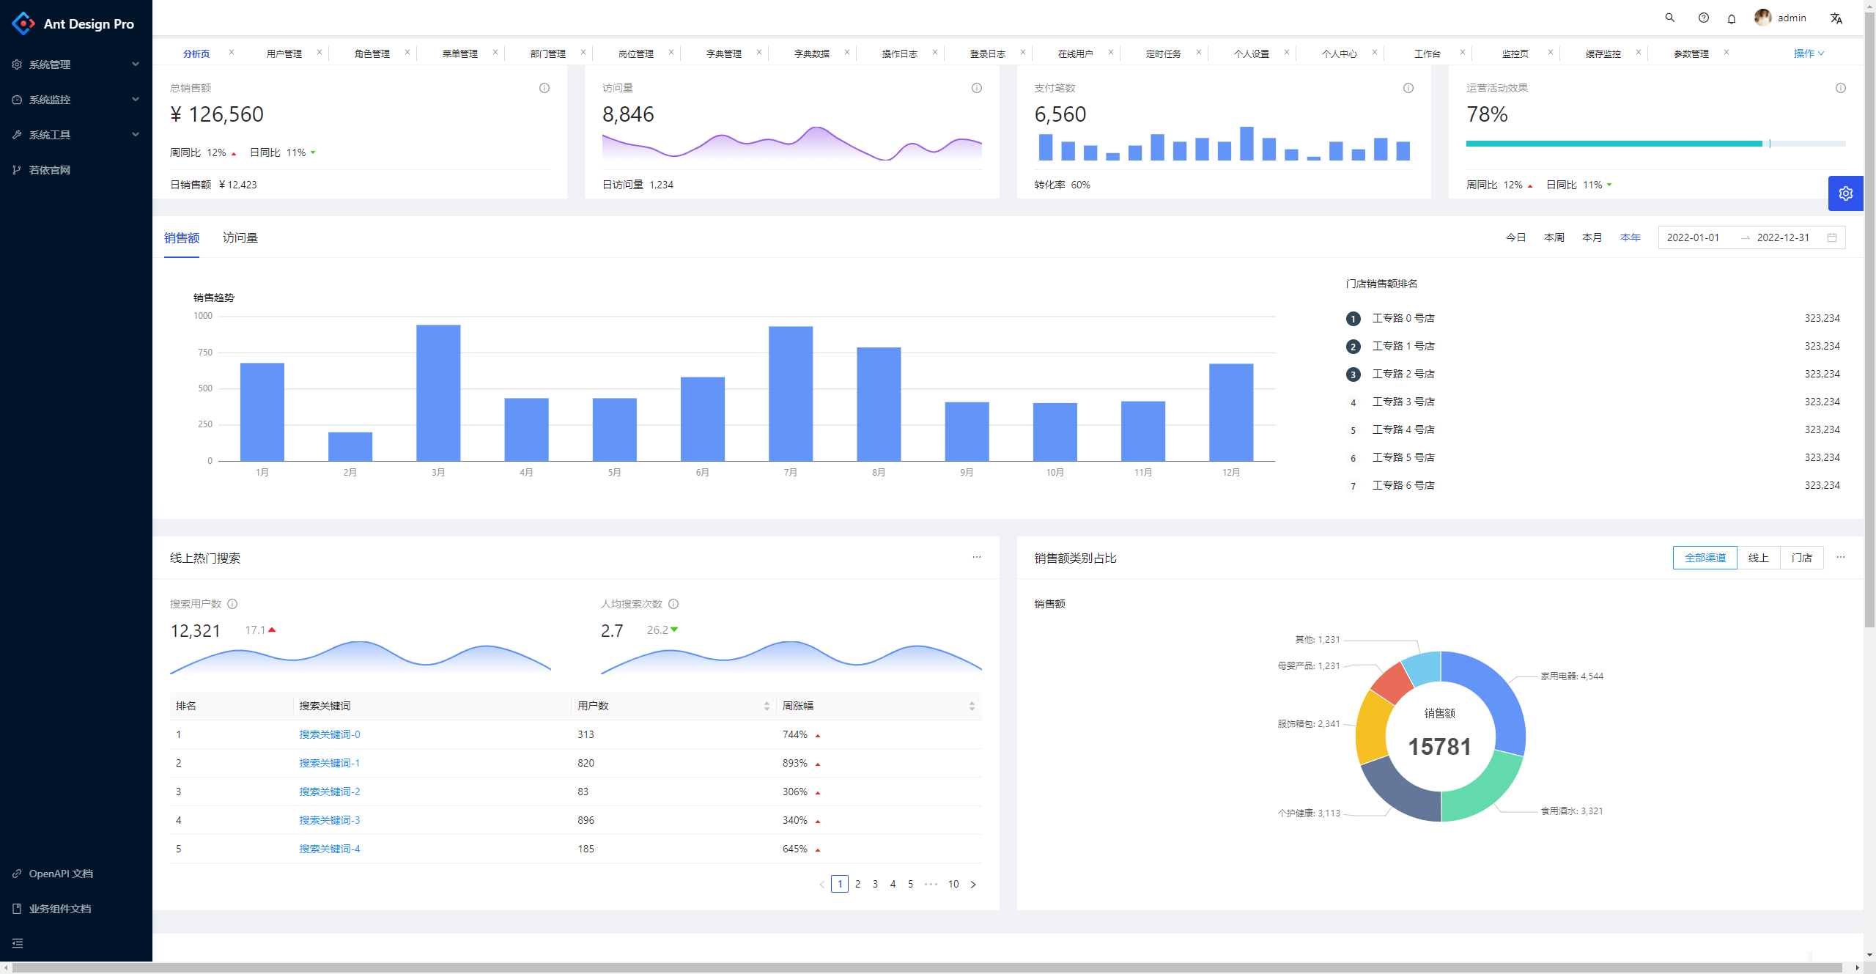Open 若依官网 from the sidebar

50,169
